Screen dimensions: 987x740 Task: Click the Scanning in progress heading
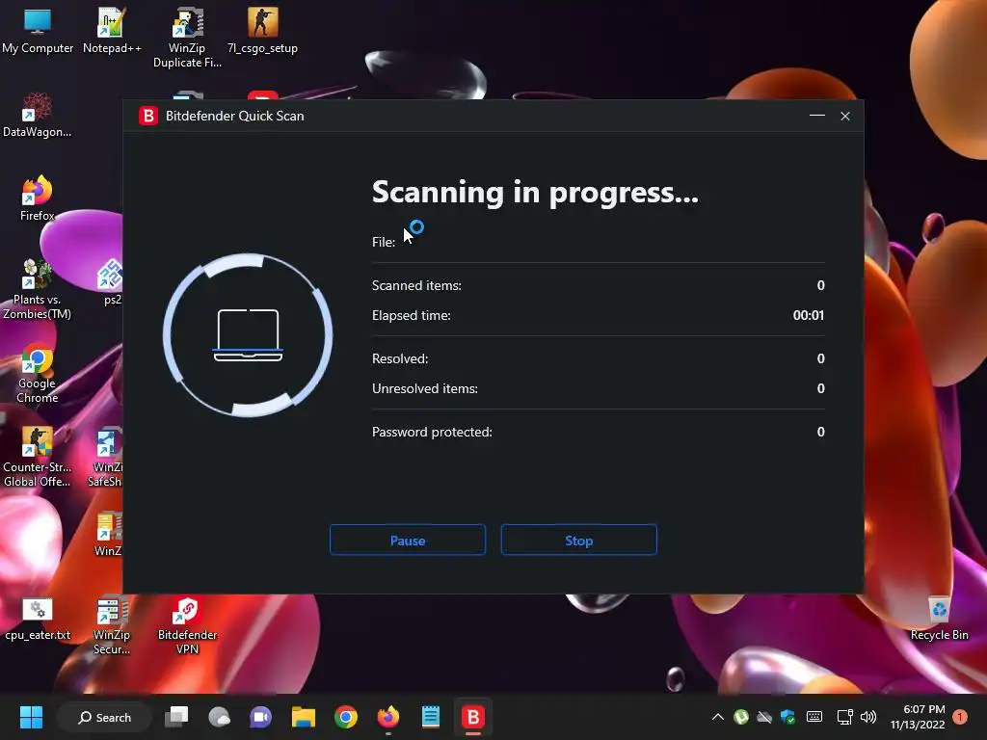click(535, 193)
